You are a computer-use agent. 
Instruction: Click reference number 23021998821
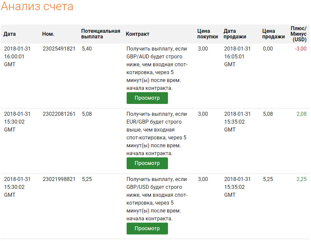pyautogui.click(x=59, y=179)
